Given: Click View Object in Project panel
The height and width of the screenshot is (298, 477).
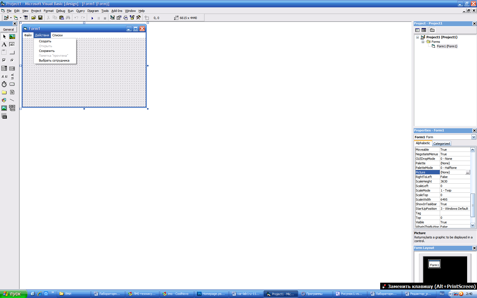Looking at the screenshot, I should pos(424,30).
